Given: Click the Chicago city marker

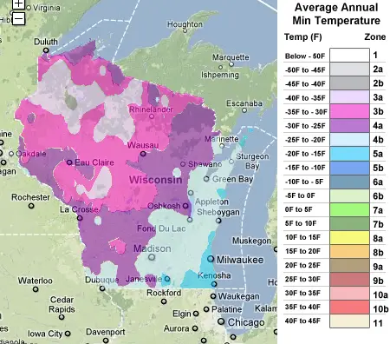Looking at the screenshot, I should pyautogui.click(x=221, y=321).
